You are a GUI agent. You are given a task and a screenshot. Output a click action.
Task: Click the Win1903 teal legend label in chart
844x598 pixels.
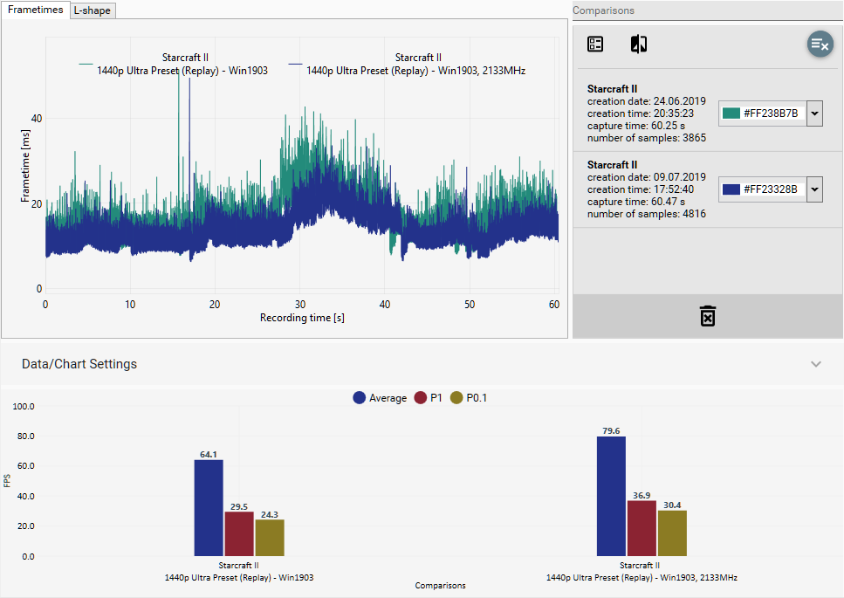pyautogui.click(x=182, y=64)
